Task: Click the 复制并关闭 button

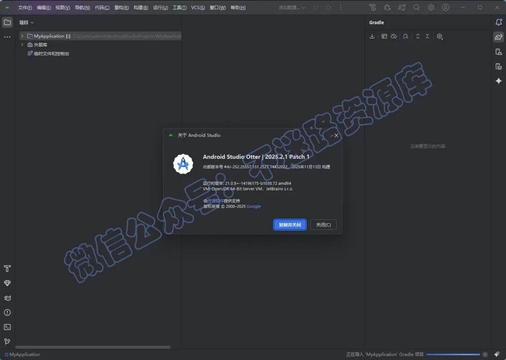Action: [290, 225]
